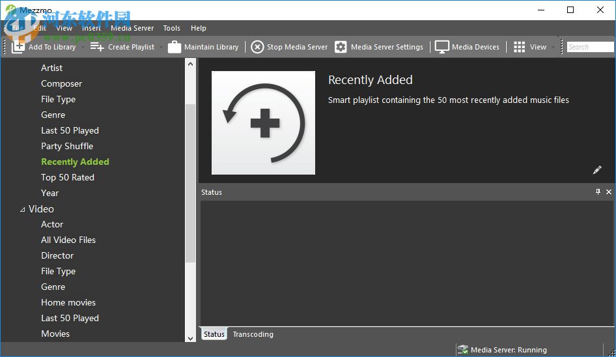Switch to the Transcoding tab
This screenshot has width=616, height=357.
click(253, 334)
